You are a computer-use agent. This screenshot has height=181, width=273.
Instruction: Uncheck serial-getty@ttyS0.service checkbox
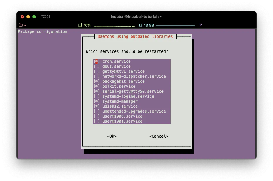coord(97,91)
